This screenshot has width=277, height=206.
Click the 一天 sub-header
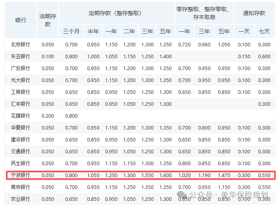[244, 31]
